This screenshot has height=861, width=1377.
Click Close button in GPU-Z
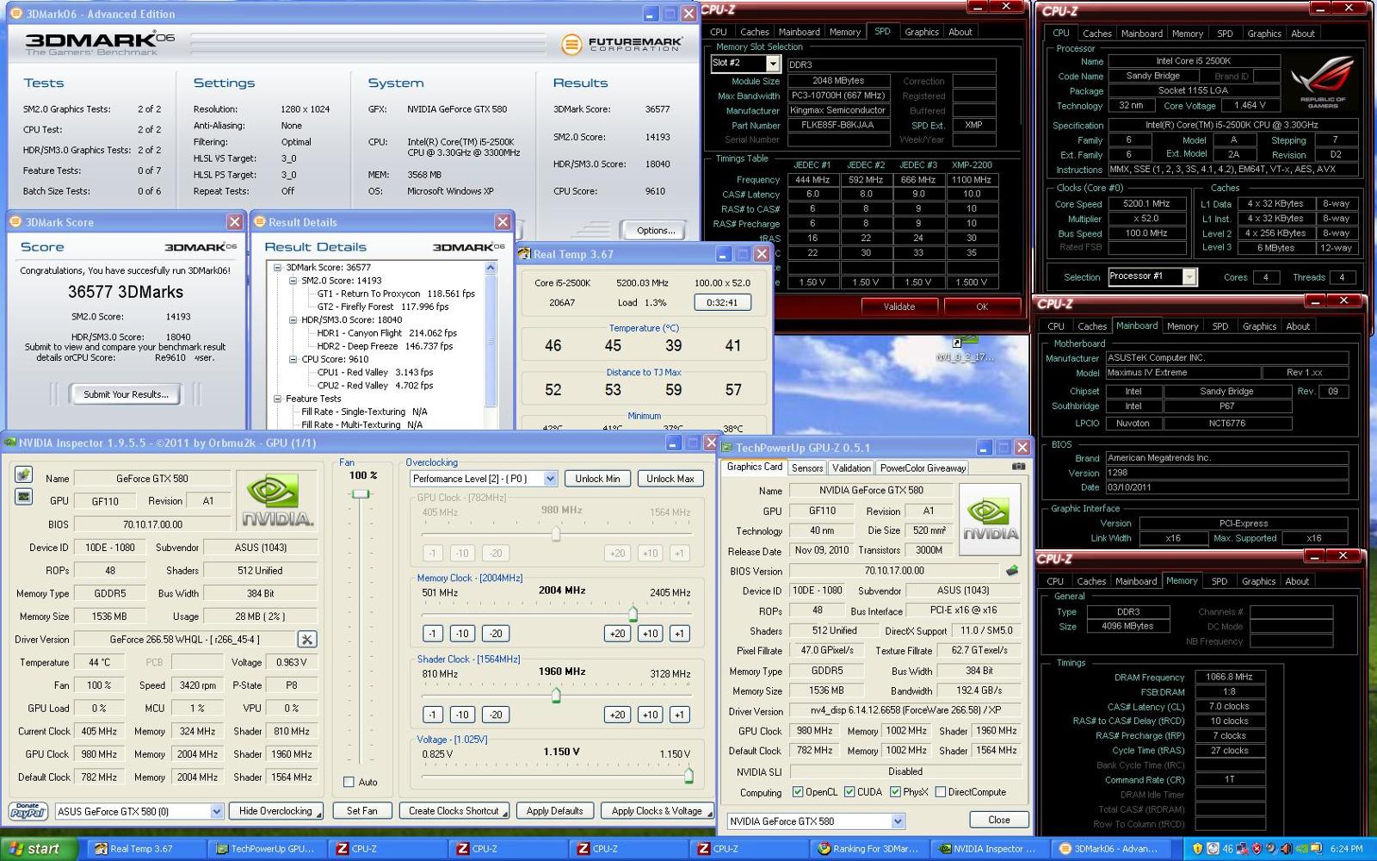pyautogui.click(x=998, y=820)
